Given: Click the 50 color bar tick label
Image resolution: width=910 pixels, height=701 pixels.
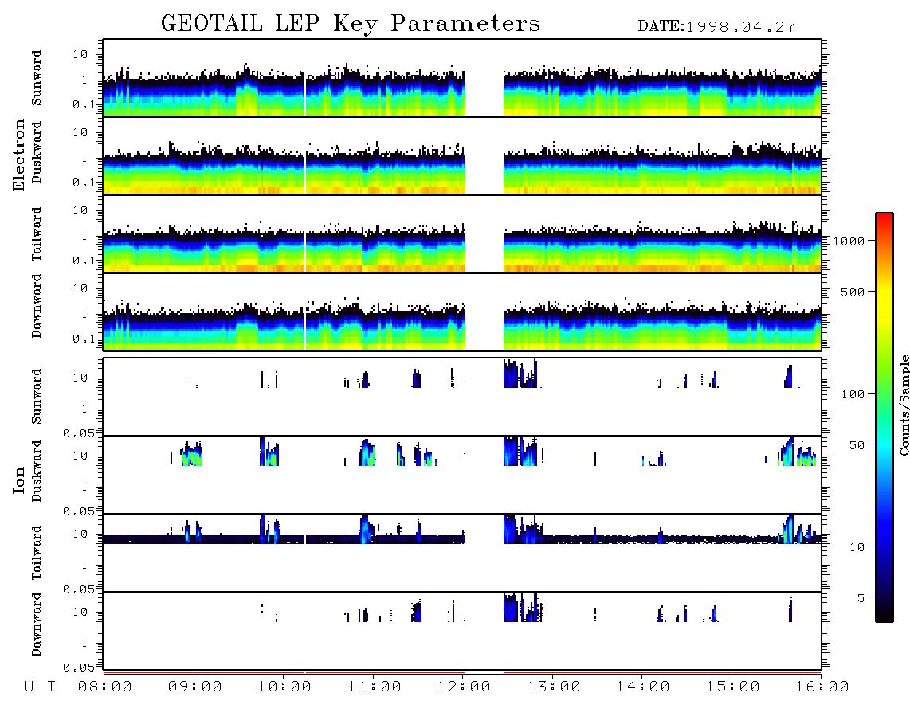Looking at the screenshot, I should pyautogui.click(x=857, y=445).
